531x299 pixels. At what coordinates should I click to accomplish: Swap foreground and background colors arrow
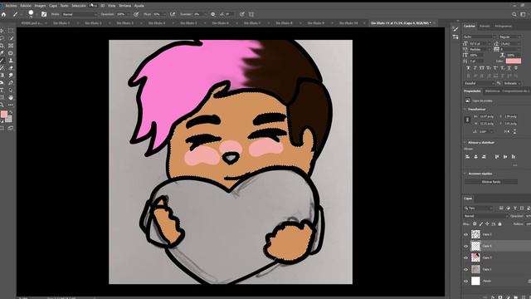tap(11, 112)
